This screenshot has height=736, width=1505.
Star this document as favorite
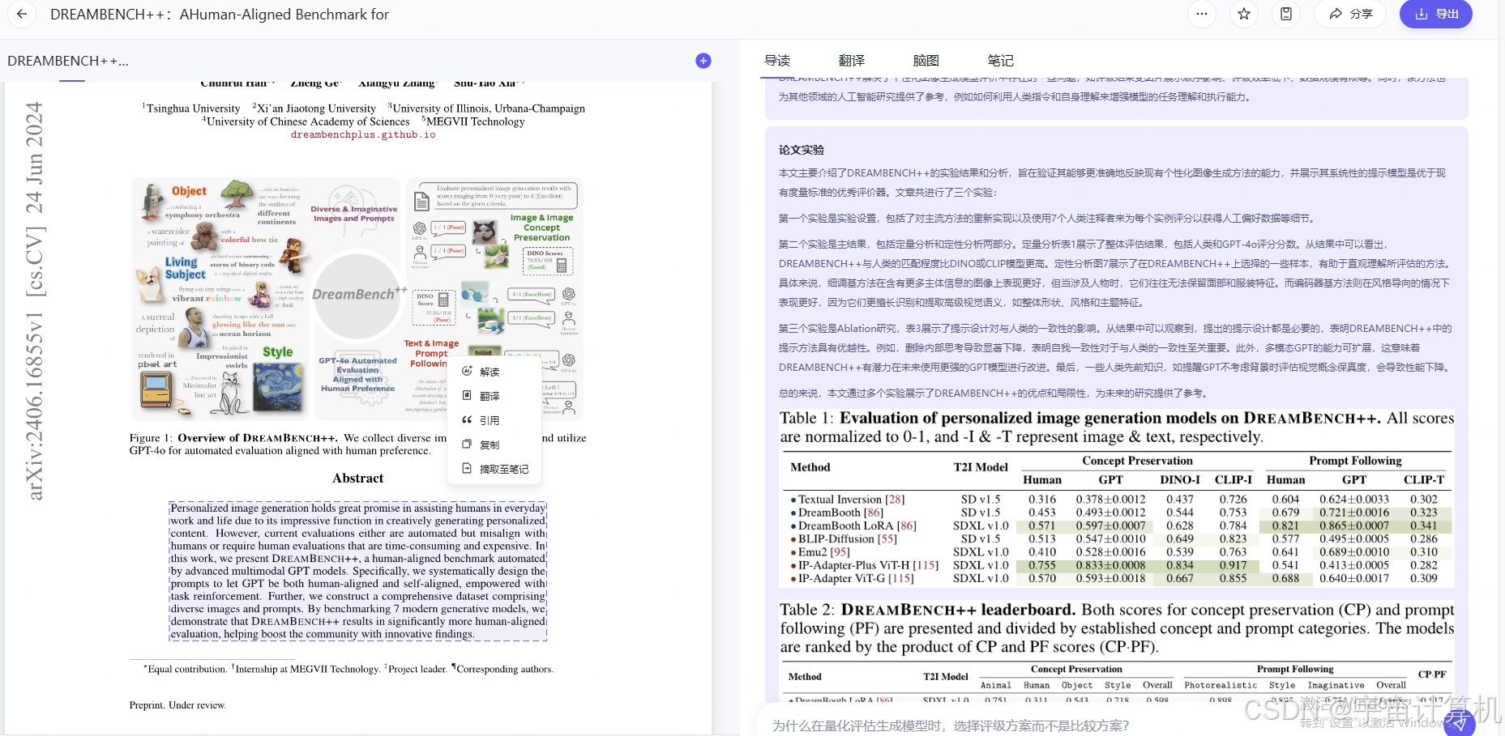(1243, 14)
